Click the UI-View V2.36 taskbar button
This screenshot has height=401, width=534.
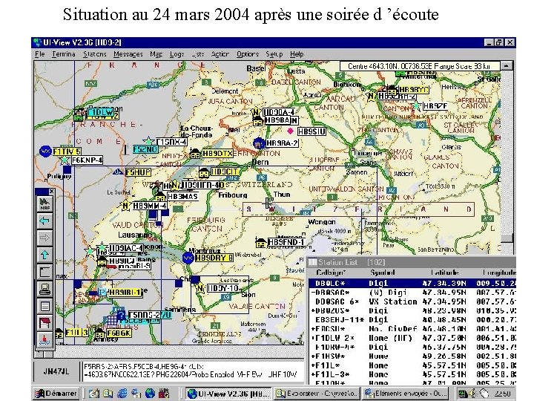click(228, 393)
